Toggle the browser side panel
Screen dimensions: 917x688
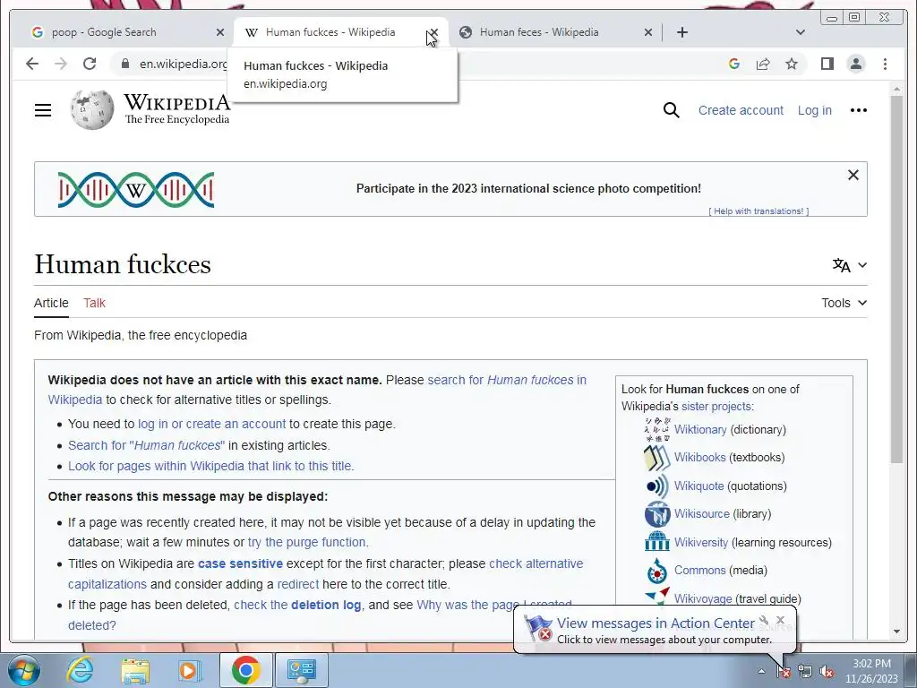[827, 64]
